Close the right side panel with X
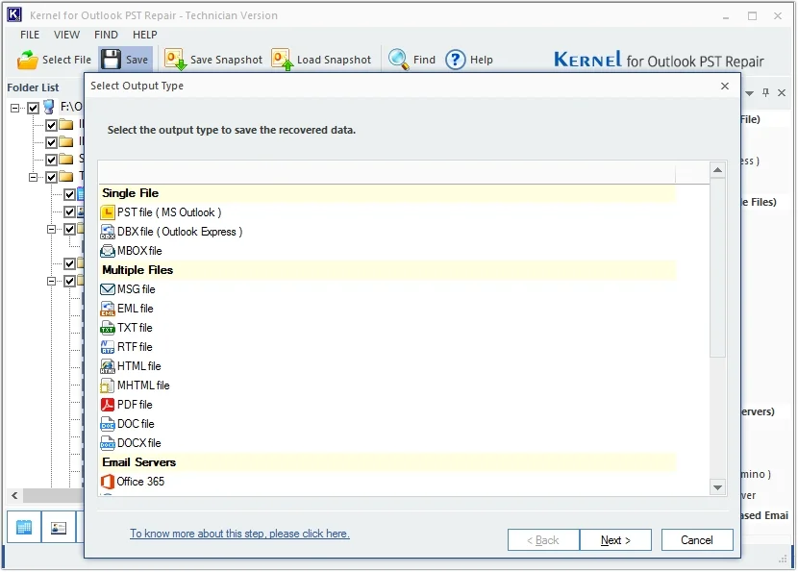This screenshot has height=572, width=798. point(782,92)
